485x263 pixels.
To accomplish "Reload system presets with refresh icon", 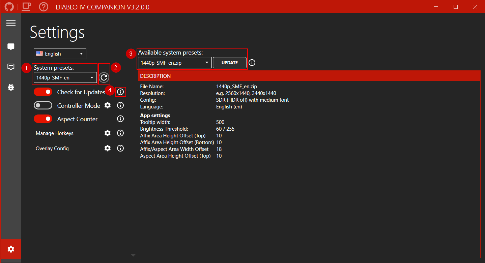I will 104,78.
